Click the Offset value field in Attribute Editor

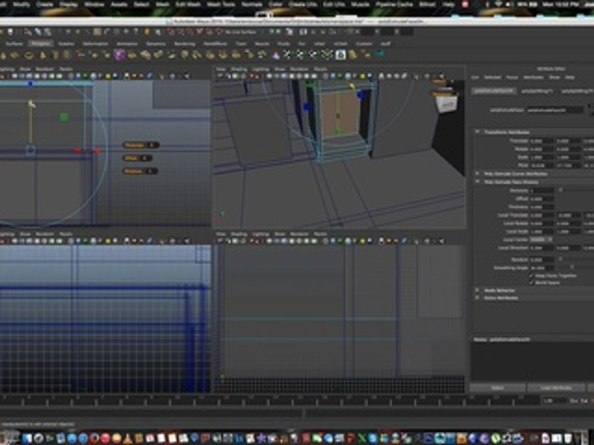pyautogui.click(x=542, y=198)
